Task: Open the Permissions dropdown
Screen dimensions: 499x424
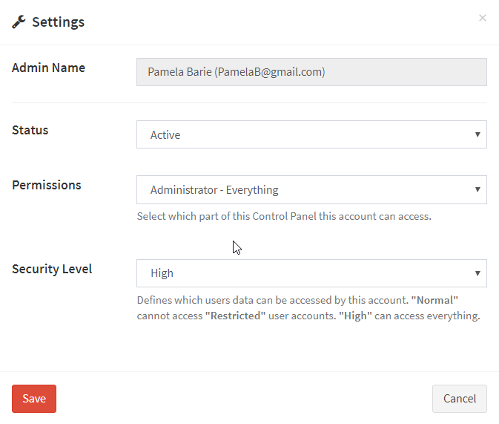Action: 311,189
